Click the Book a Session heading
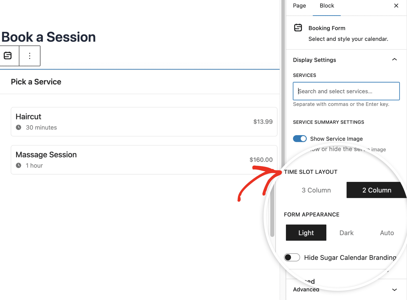 point(48,37)
